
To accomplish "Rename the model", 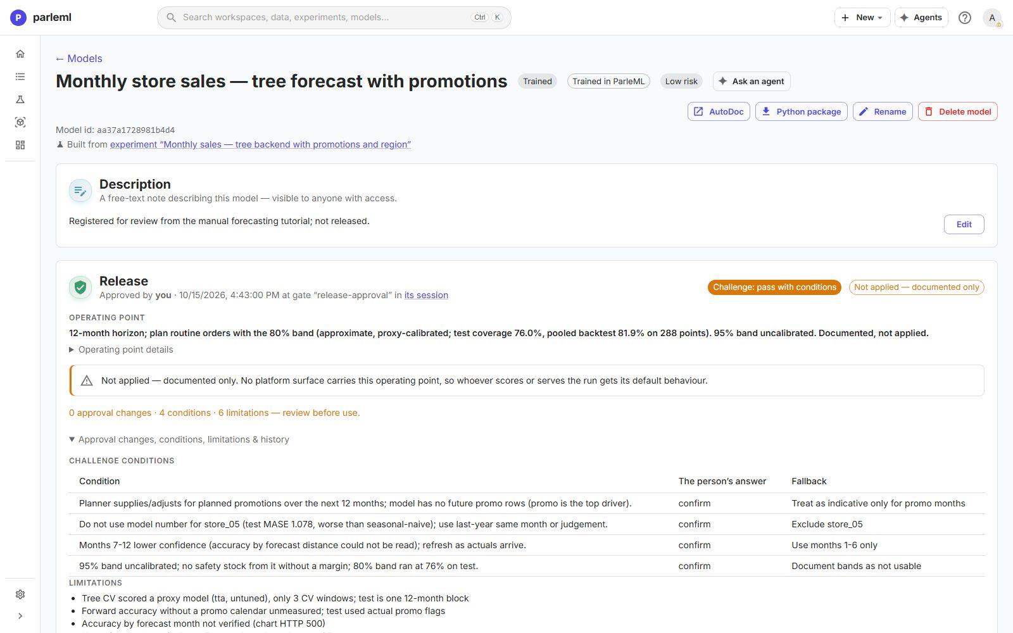I will [x=883, y=111].
